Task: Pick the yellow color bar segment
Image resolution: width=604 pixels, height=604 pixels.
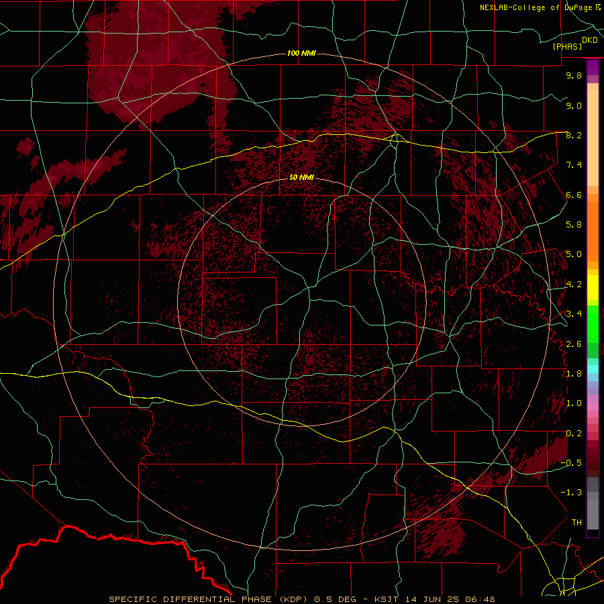Action: 593,287
